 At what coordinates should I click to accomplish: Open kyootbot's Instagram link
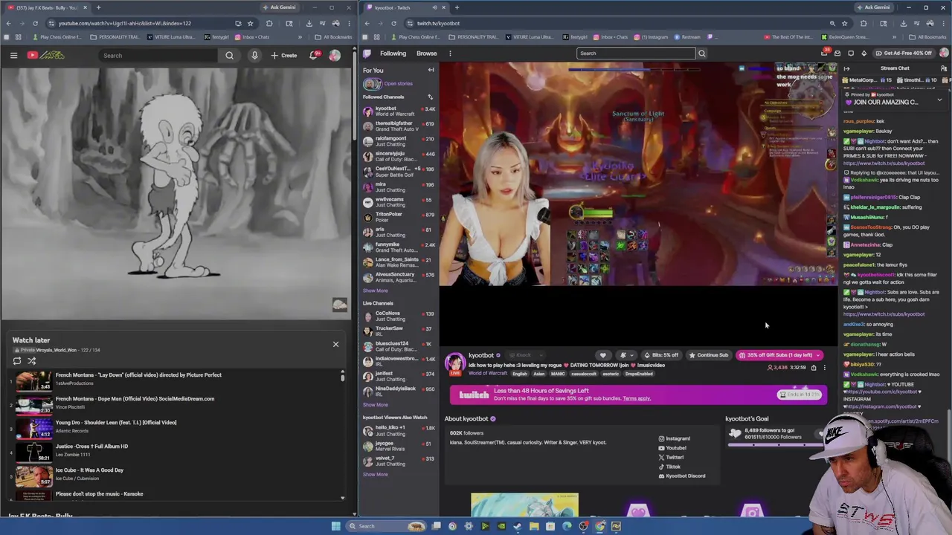pos(675,439)
